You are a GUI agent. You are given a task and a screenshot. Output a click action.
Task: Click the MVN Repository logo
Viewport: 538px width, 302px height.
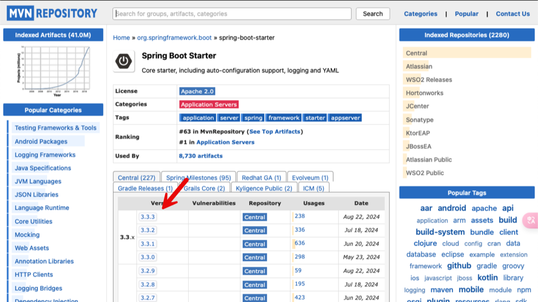(52, 13)
